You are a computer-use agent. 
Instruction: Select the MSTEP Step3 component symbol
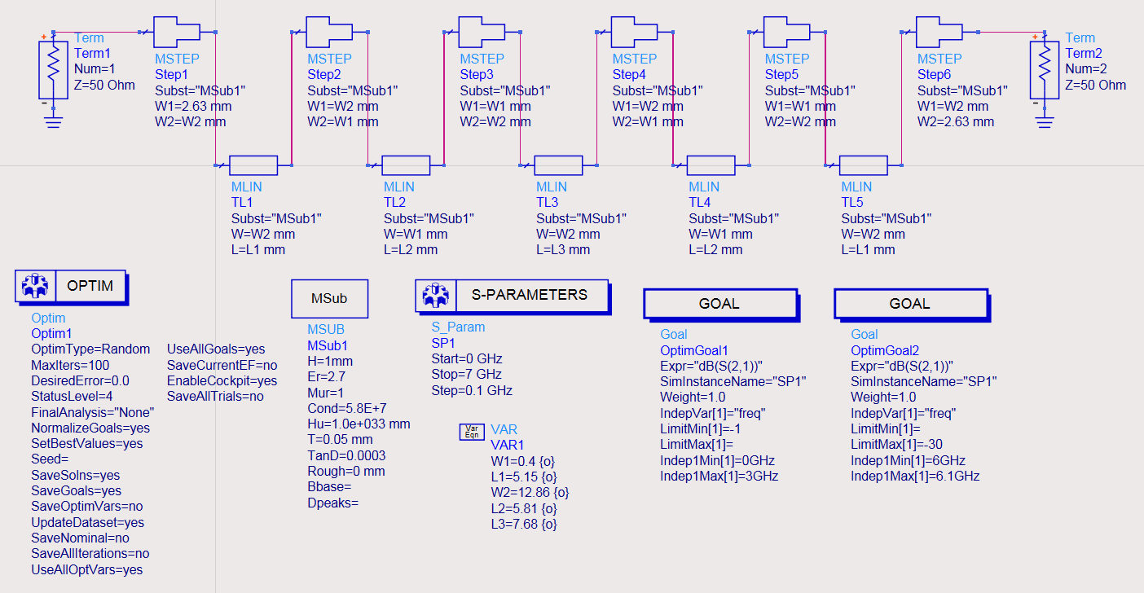coord(482,32)
